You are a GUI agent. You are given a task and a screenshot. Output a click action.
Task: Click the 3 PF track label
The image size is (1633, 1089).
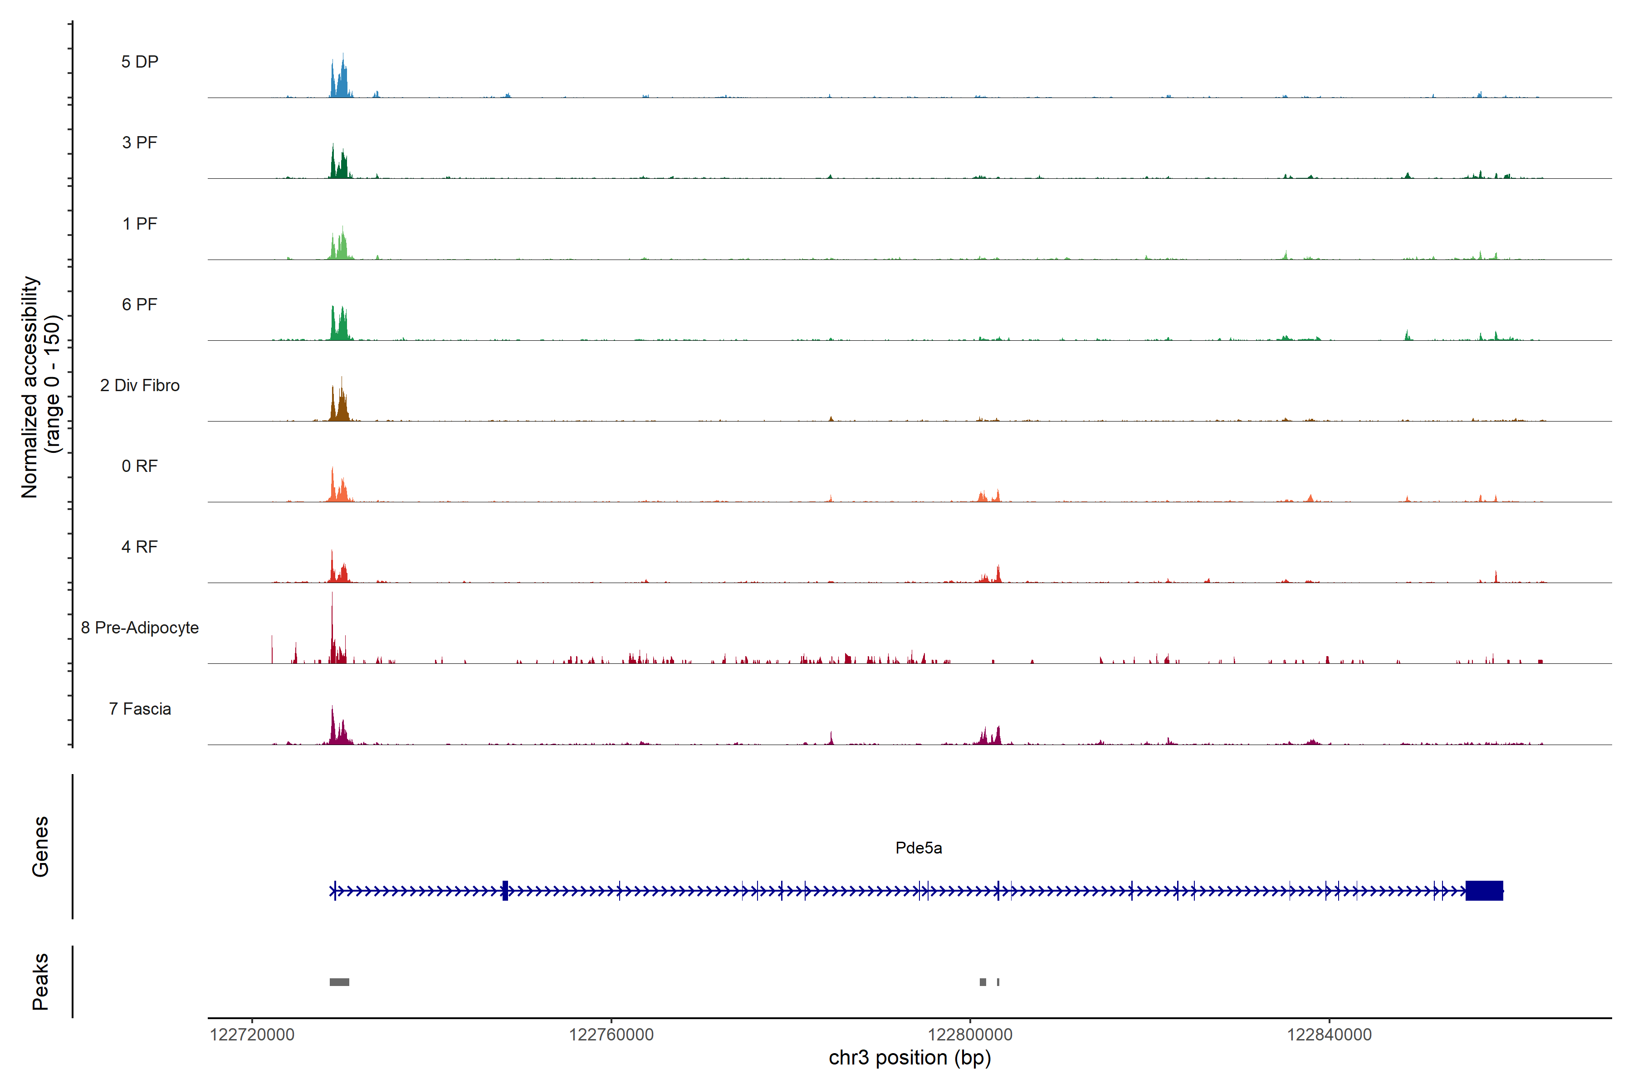(x=140, y=142)
